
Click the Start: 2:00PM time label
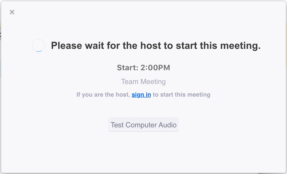click(143, 68)
